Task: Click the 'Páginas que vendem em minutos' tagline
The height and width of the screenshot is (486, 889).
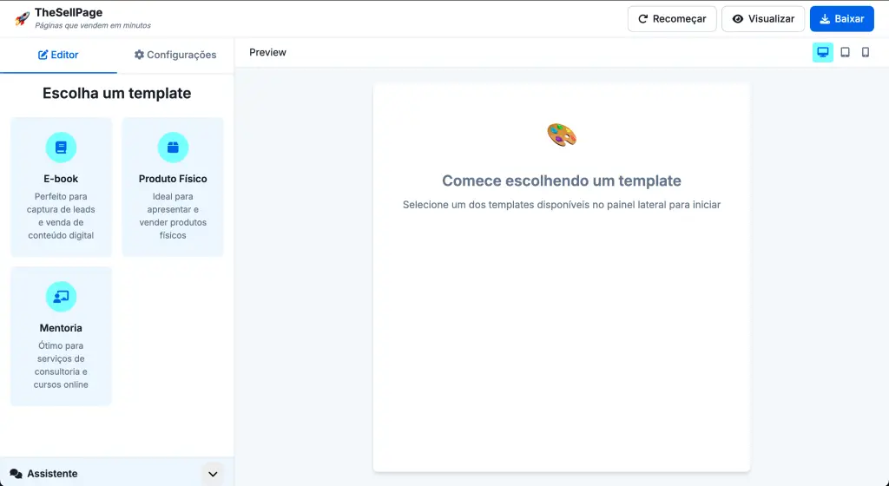Action: (93, 25)
